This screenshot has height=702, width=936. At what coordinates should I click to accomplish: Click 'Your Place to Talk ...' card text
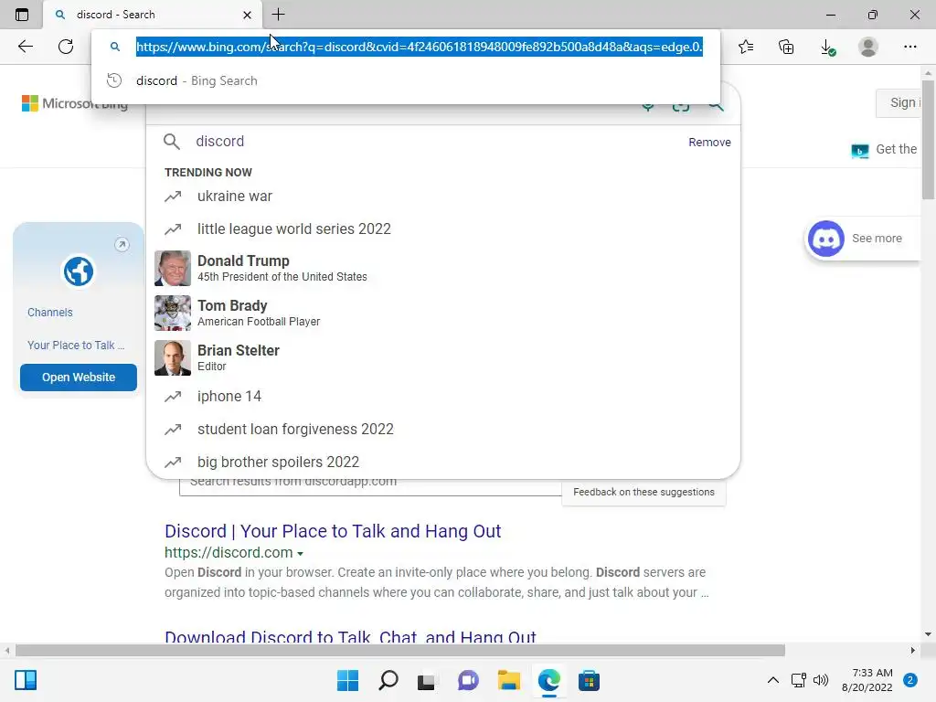pyautogui.click(x=76, y=345)
